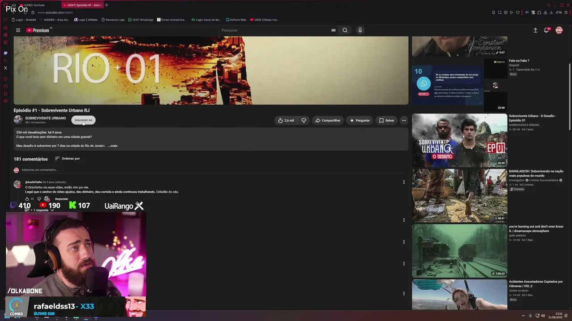This screenshot has width=572, height=321.
Task: Show hidden system tray icons chevron
Action: 523,316
